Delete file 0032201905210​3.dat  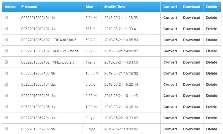[x=212, y=73]
